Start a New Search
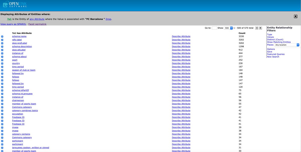Screen dimensions: 301x152 click(273, 57)
